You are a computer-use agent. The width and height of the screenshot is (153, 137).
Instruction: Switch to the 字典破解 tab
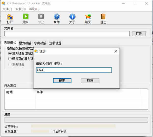pos(40,43)
